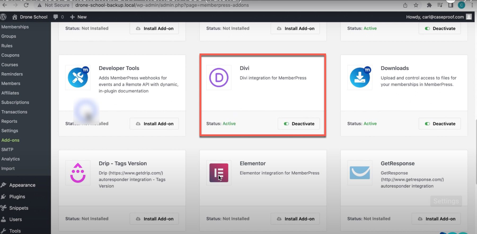
Task: Deactivate the Downloads add-on
Action: (440, 124)
